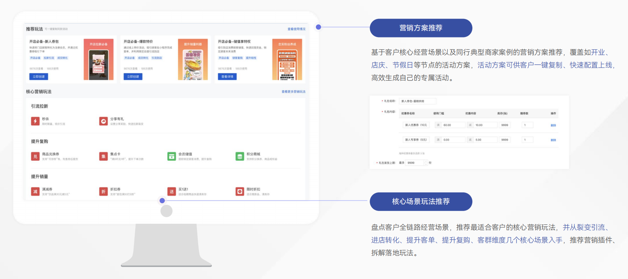The height and width of the screenshot is (279, 628).
Task: Click the 核心营销玩法 heading
Action: [39, 92]
